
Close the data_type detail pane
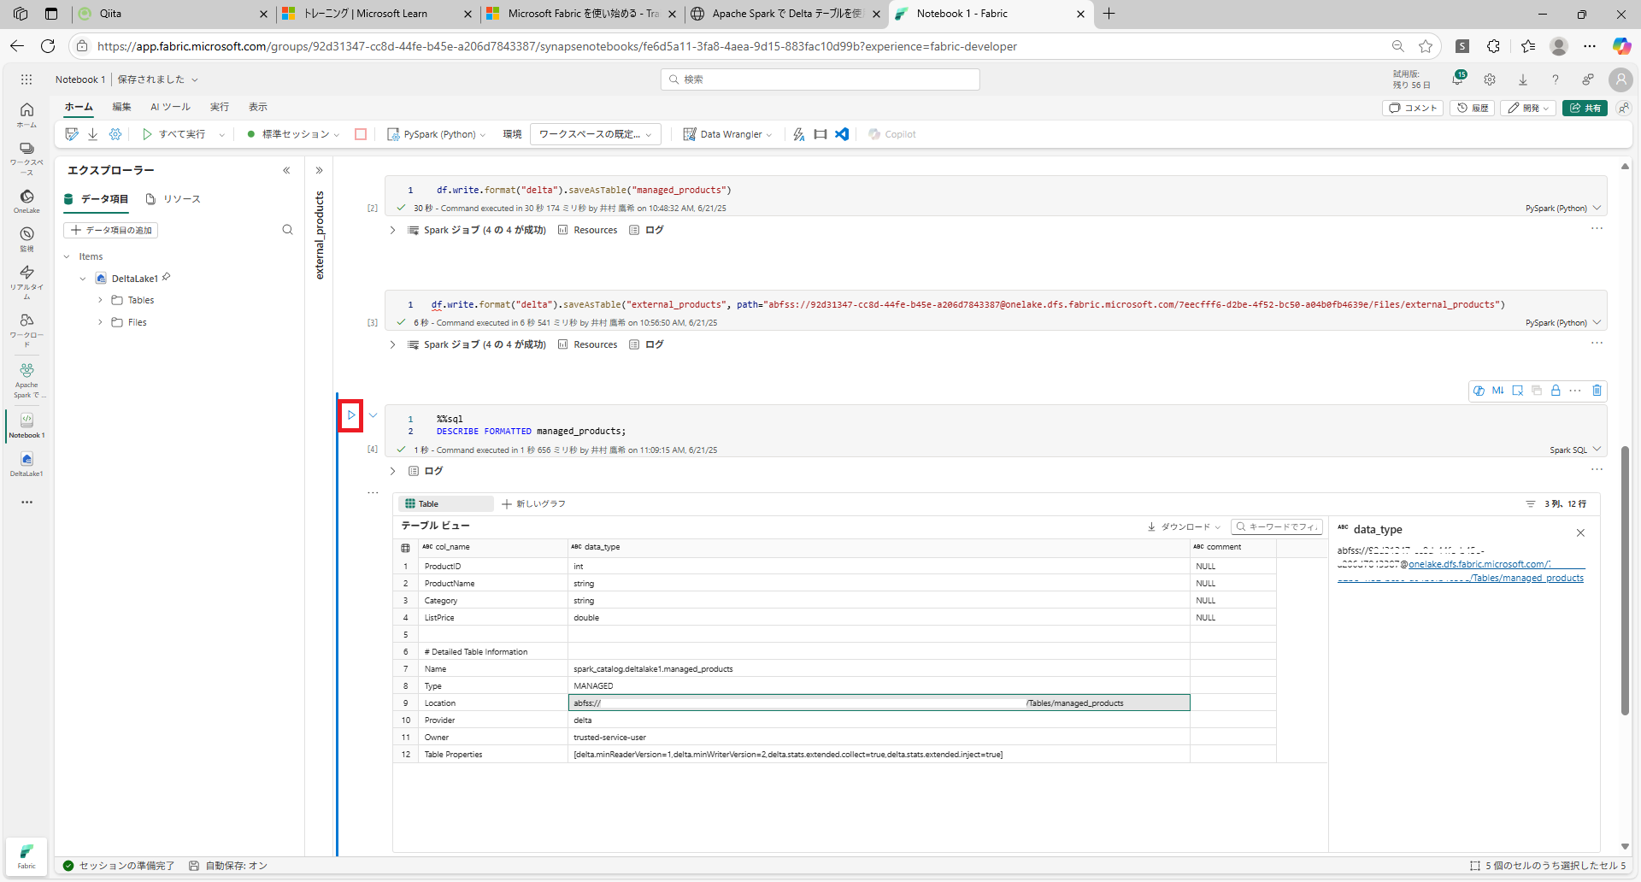pyautogui.click(x=1580, y=532)
